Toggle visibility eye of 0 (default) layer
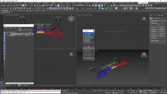Screen dimensions: 167x94 (x=8, y=36)
